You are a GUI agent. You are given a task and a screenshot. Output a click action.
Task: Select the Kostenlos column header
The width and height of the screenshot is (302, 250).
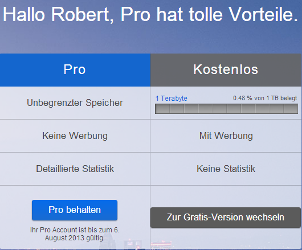coord(226,70)
